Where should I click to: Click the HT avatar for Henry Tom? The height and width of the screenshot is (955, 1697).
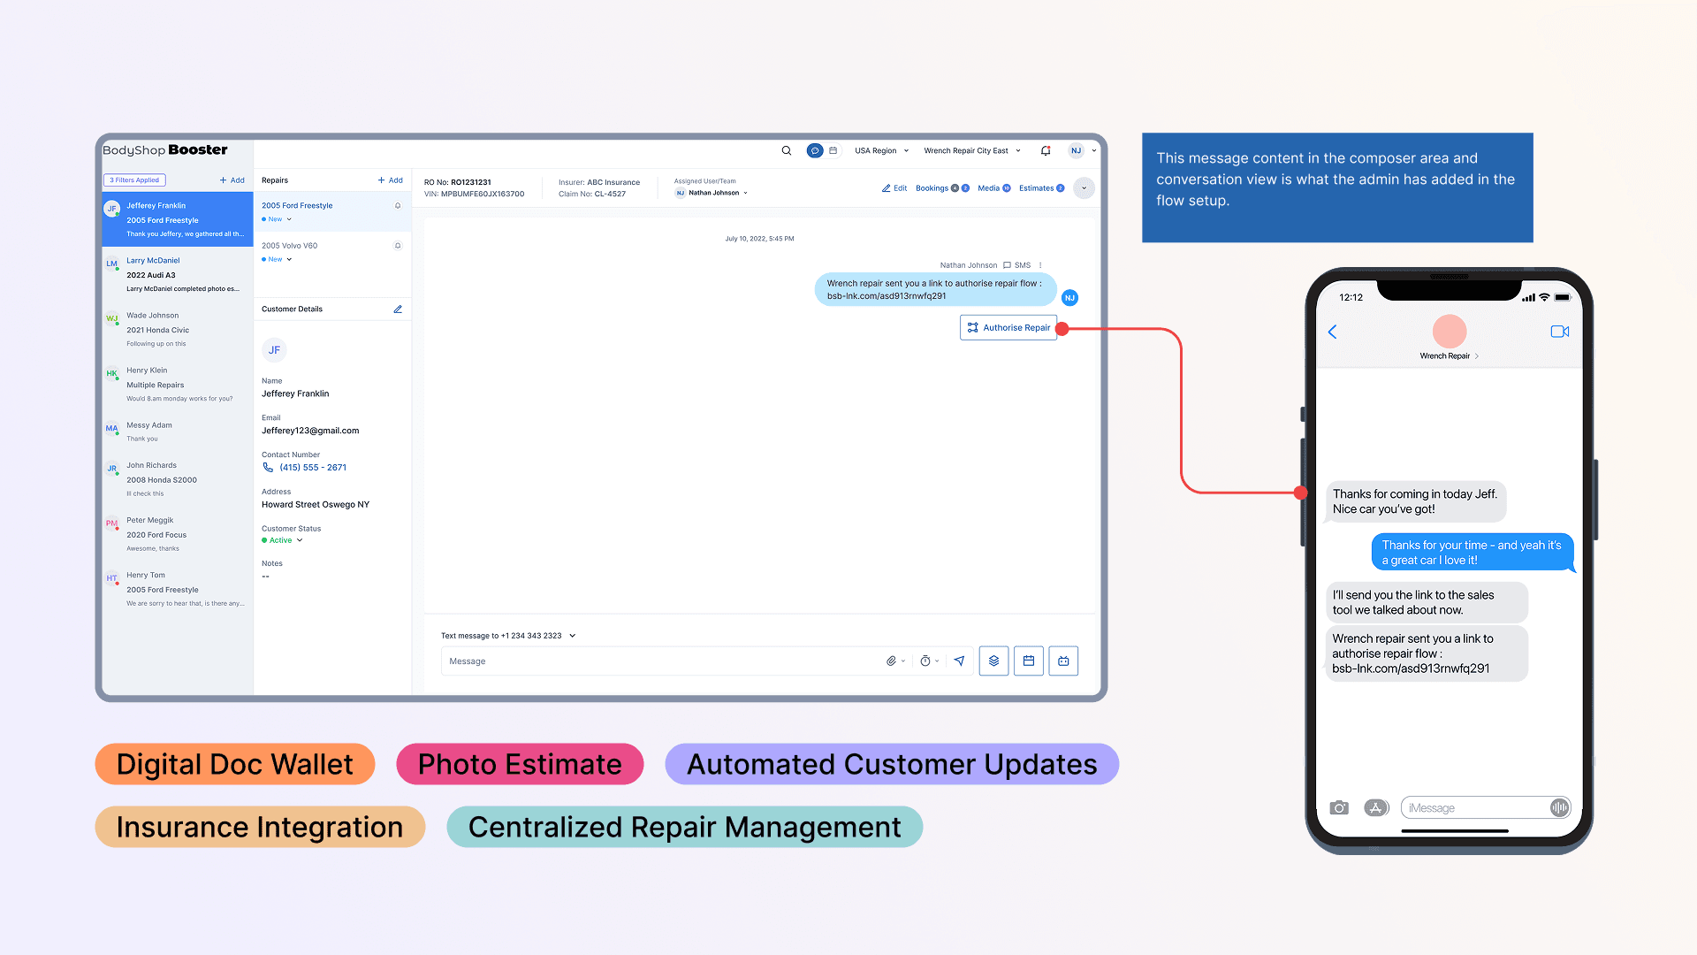point(112,578)
